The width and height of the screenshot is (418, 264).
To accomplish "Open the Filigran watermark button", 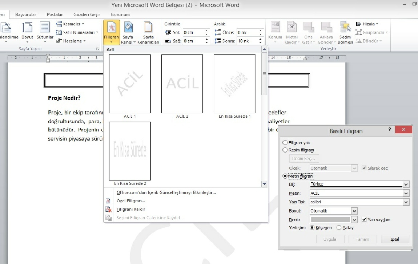I will pyautogui.click(x=112, y=32).
